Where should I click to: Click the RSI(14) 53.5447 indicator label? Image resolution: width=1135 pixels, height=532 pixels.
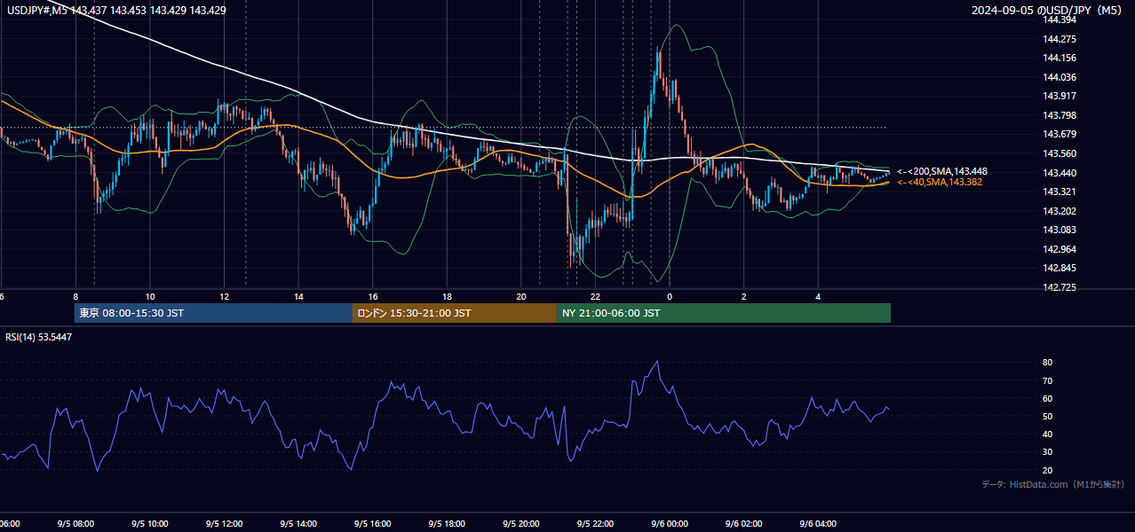tap(39, 337)
